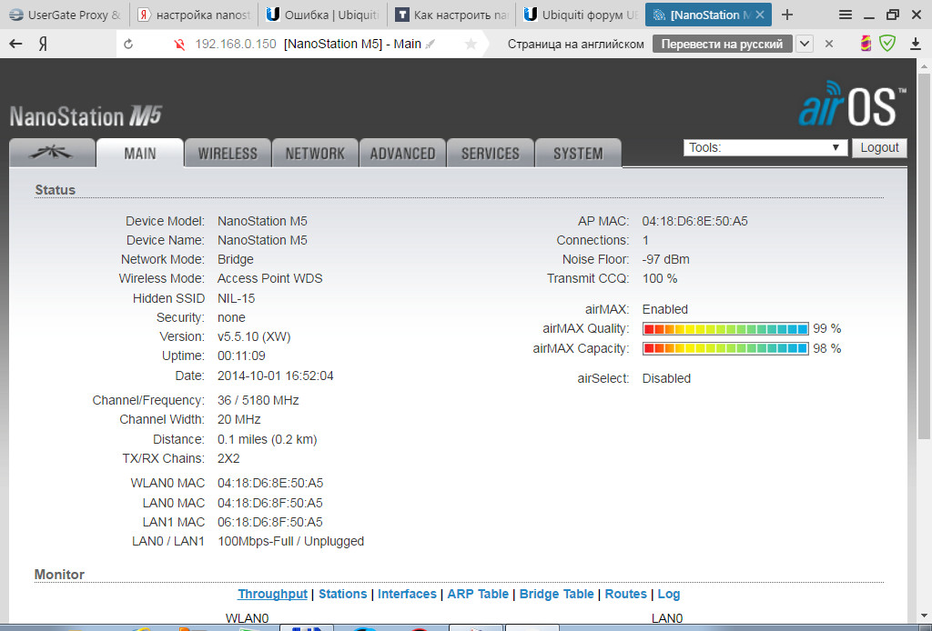Go back using the browser back arrow
The height and width of the screenshot is (631, 932).
(x=16, y=44)
